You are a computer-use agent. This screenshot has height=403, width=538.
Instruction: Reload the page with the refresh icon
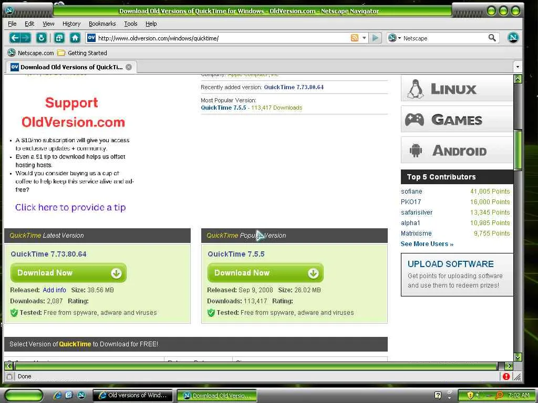coord(42,38)
